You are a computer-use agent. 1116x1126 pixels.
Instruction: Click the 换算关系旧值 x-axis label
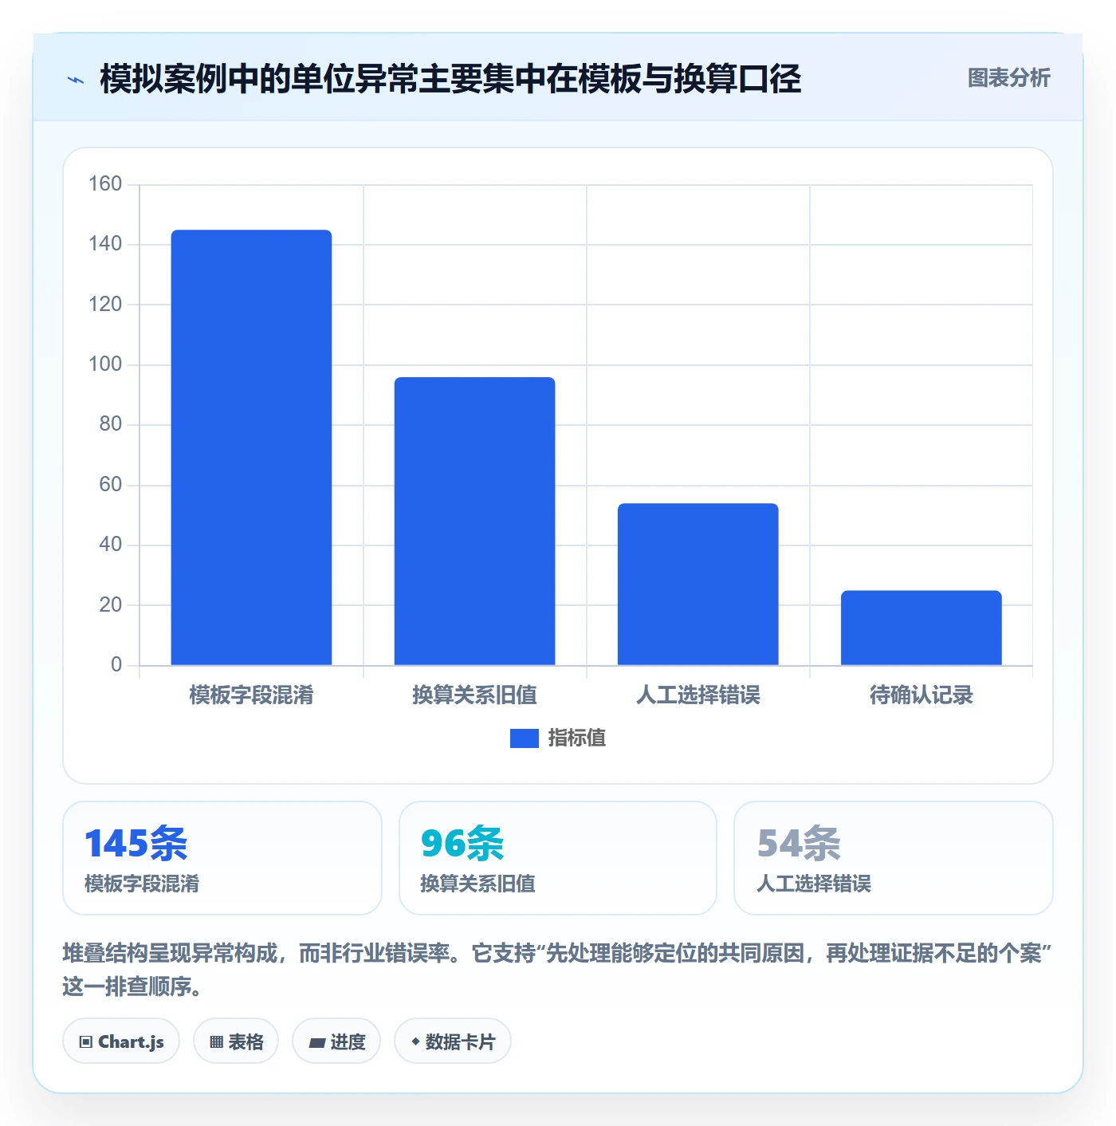(474, 695)
